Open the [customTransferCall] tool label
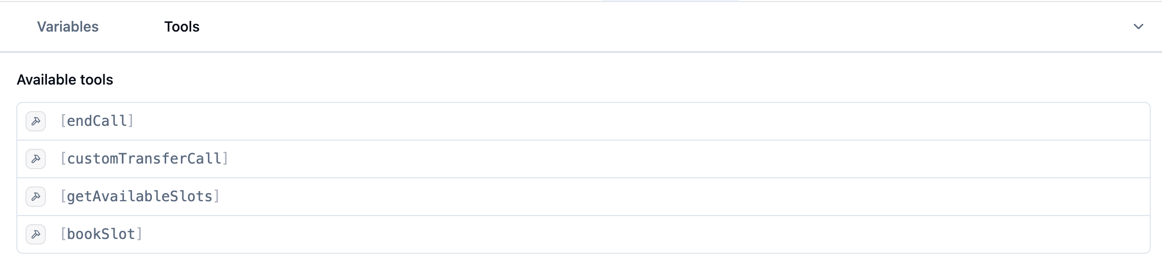Image resolution: width=1162 pixels, height=268 pixels. pyautogui.click(x=144, y=159)
